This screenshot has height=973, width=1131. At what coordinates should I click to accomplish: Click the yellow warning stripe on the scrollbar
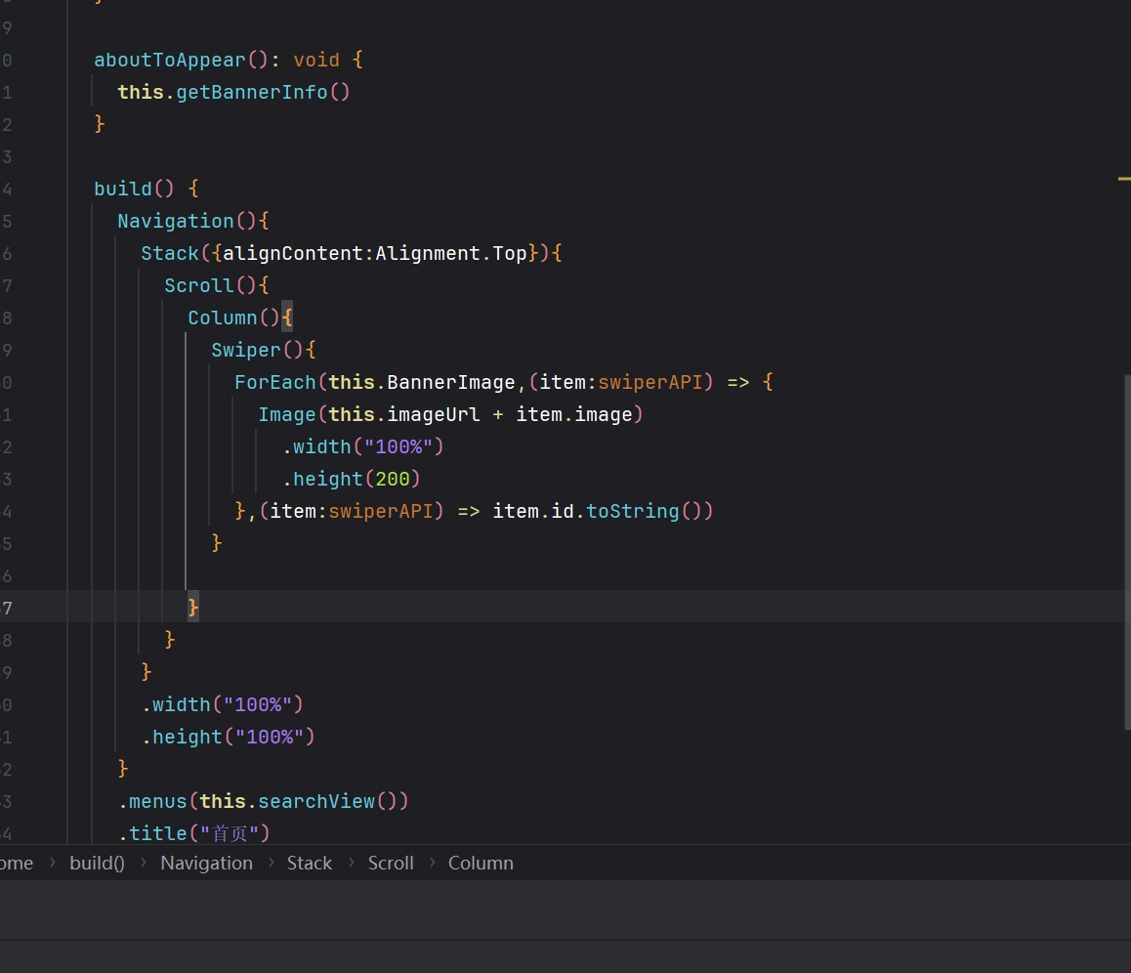click(1124, 179)
